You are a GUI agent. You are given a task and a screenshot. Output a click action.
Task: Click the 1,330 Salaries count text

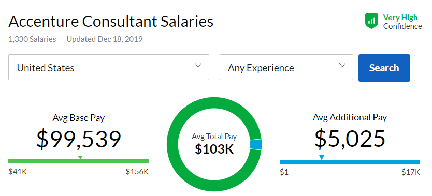(32, 39)
